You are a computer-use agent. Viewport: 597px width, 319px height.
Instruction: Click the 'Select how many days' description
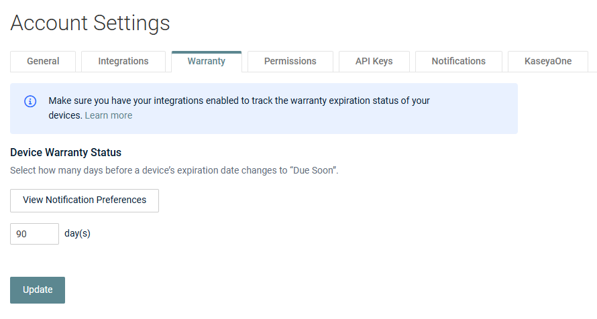click(174, 170)
